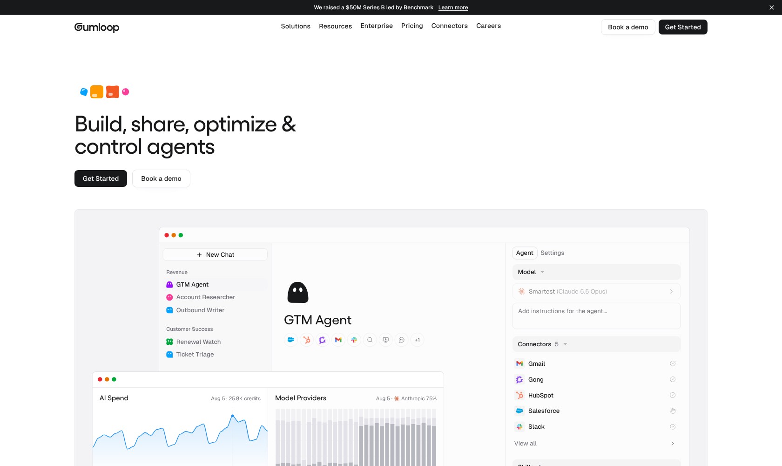This screenshot has height=466, width=782.
Task: Toggle the check circle on Slack row
Action: pyautogui.click(x=673, y=427)
